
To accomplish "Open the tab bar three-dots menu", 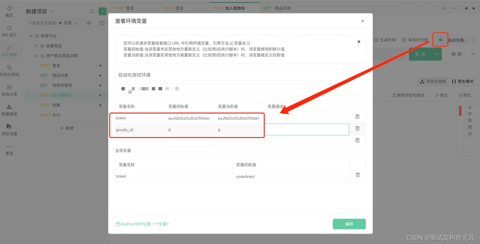I will (x=454, y=8).
